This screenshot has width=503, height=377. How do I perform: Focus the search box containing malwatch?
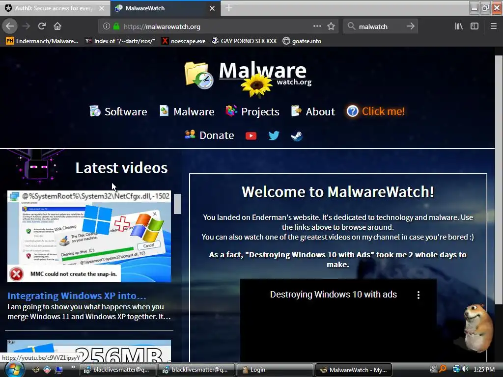coord(380,27)
